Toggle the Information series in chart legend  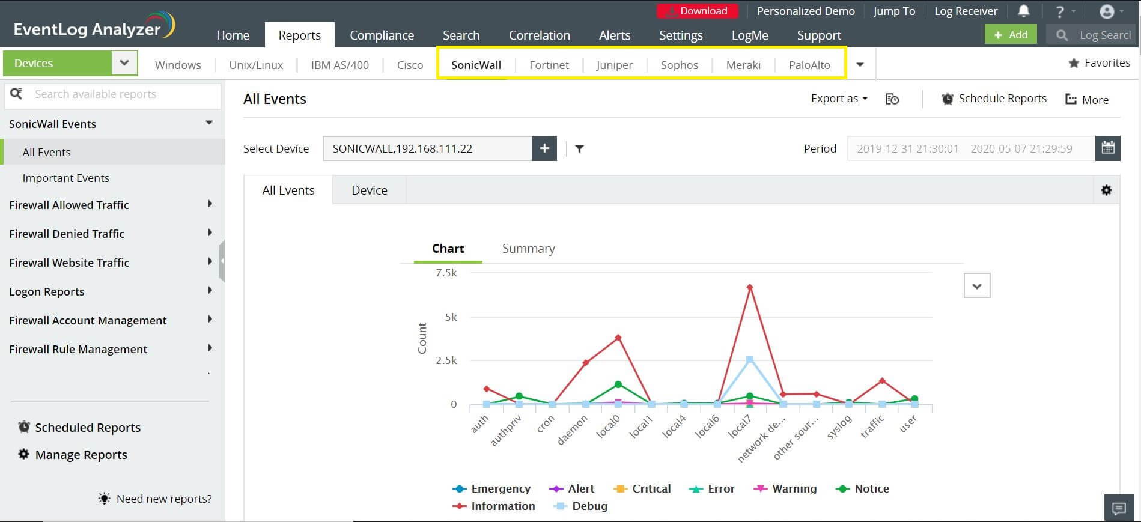click(x=502, y=506)
